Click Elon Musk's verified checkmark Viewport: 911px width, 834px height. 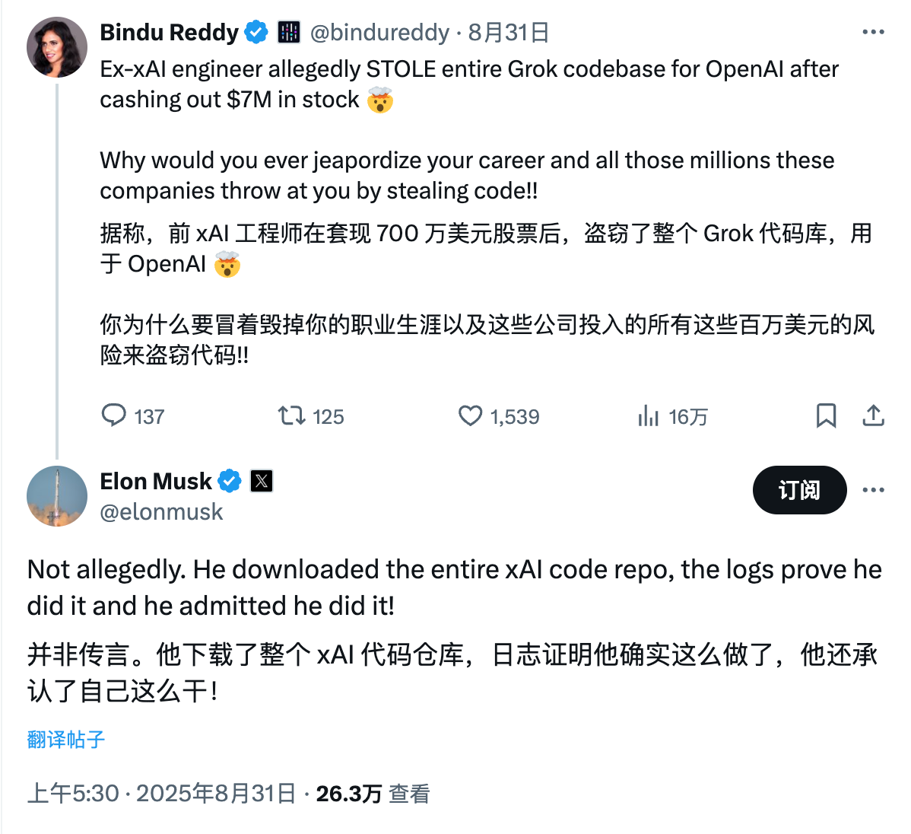coord(230,481)
